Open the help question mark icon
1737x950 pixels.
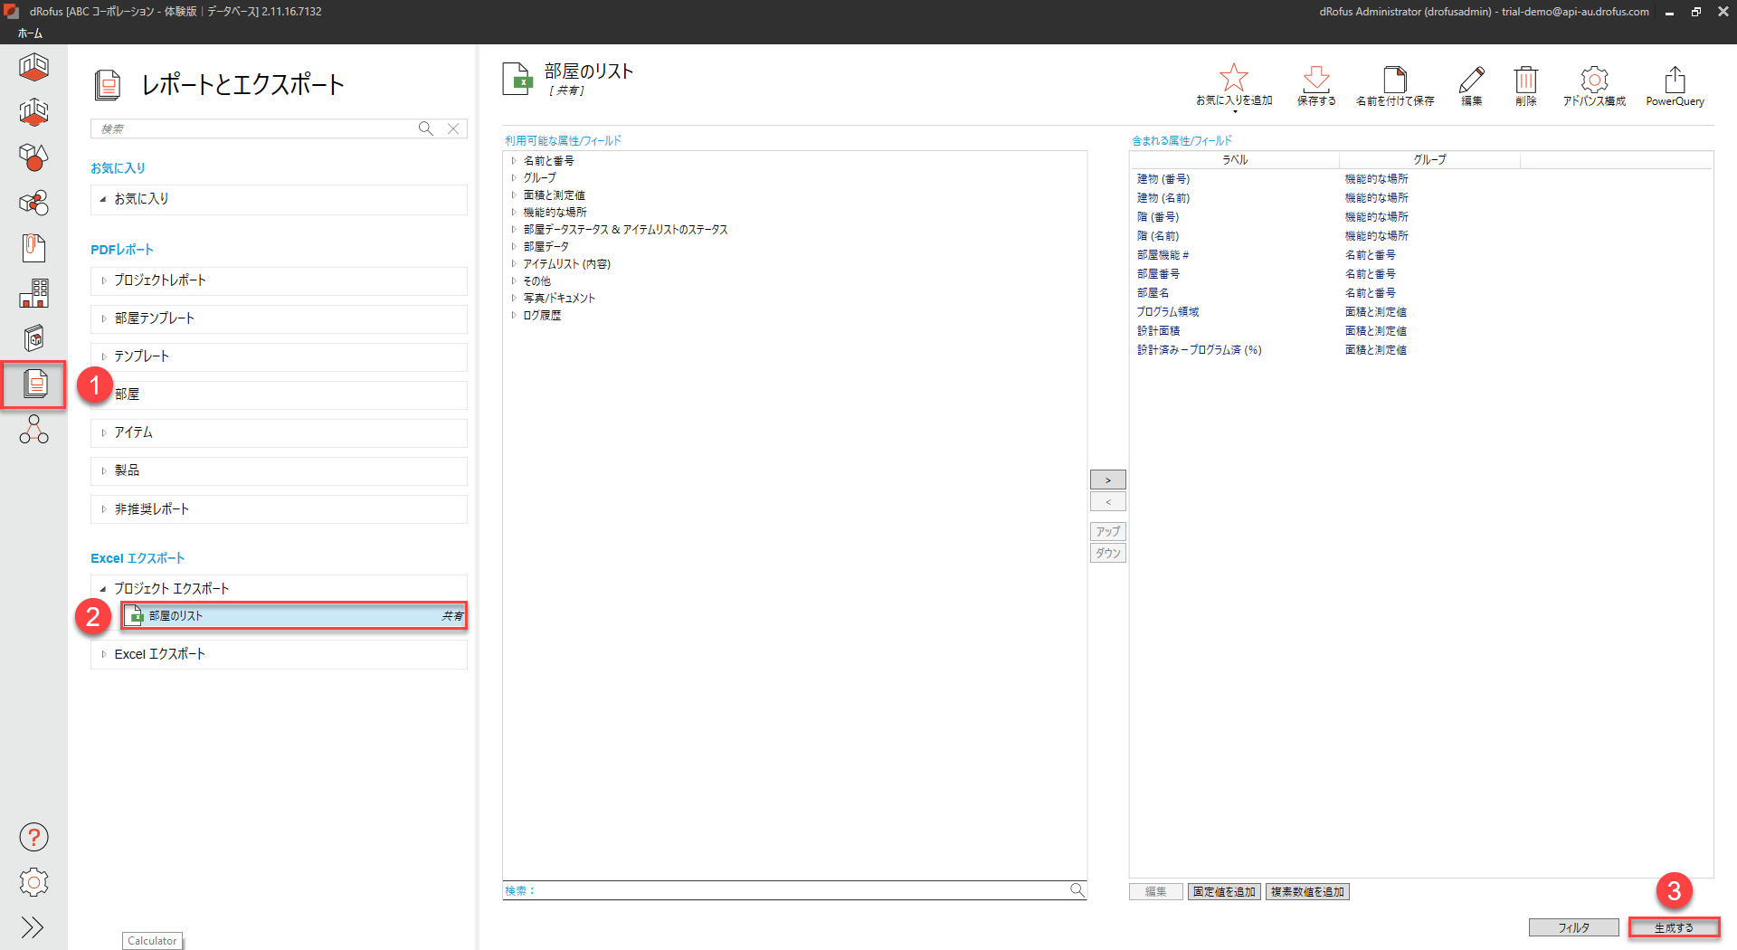(33, 837)
